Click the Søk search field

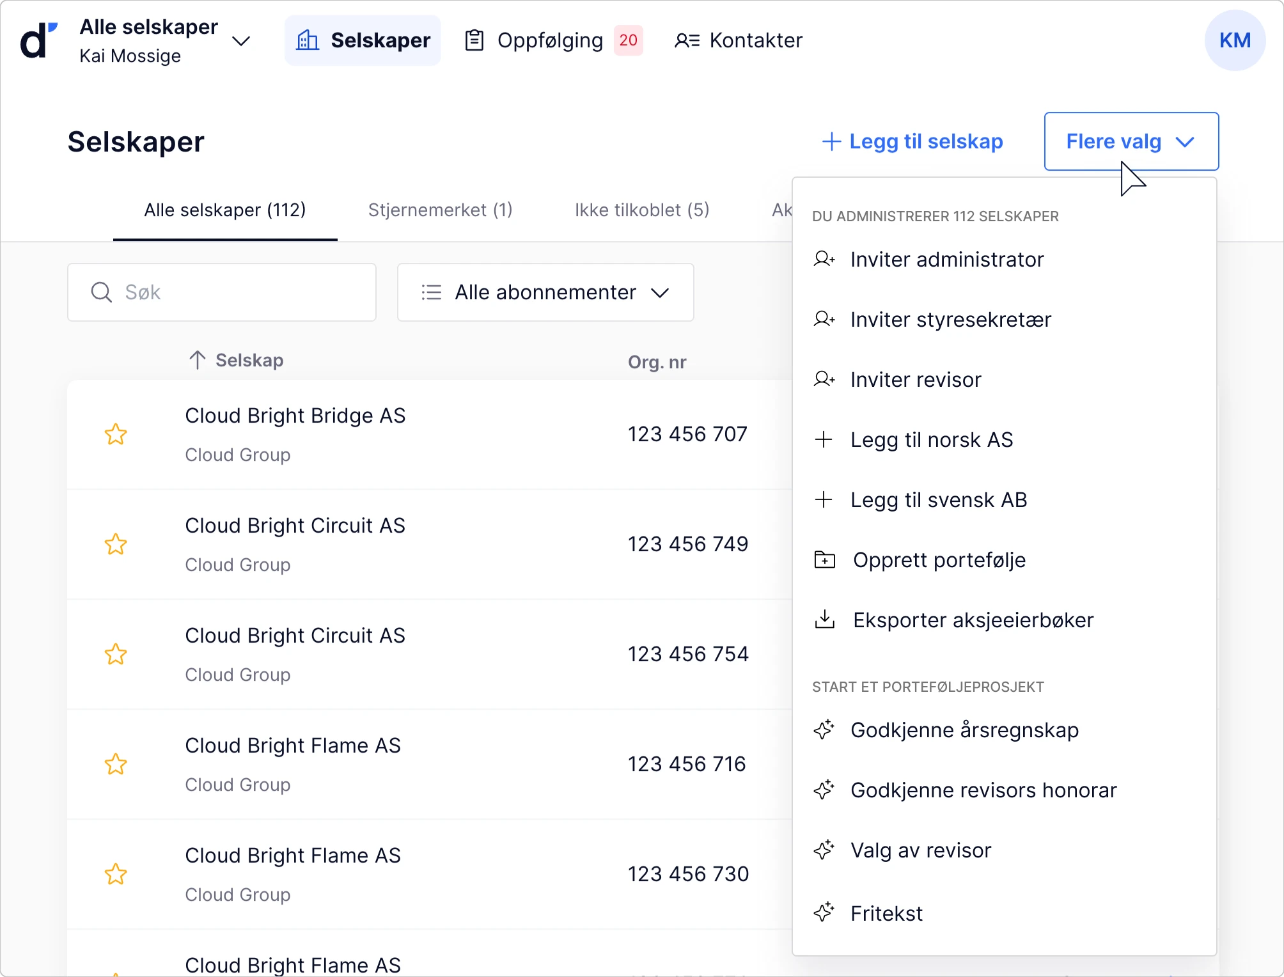(x=222, y=292)
